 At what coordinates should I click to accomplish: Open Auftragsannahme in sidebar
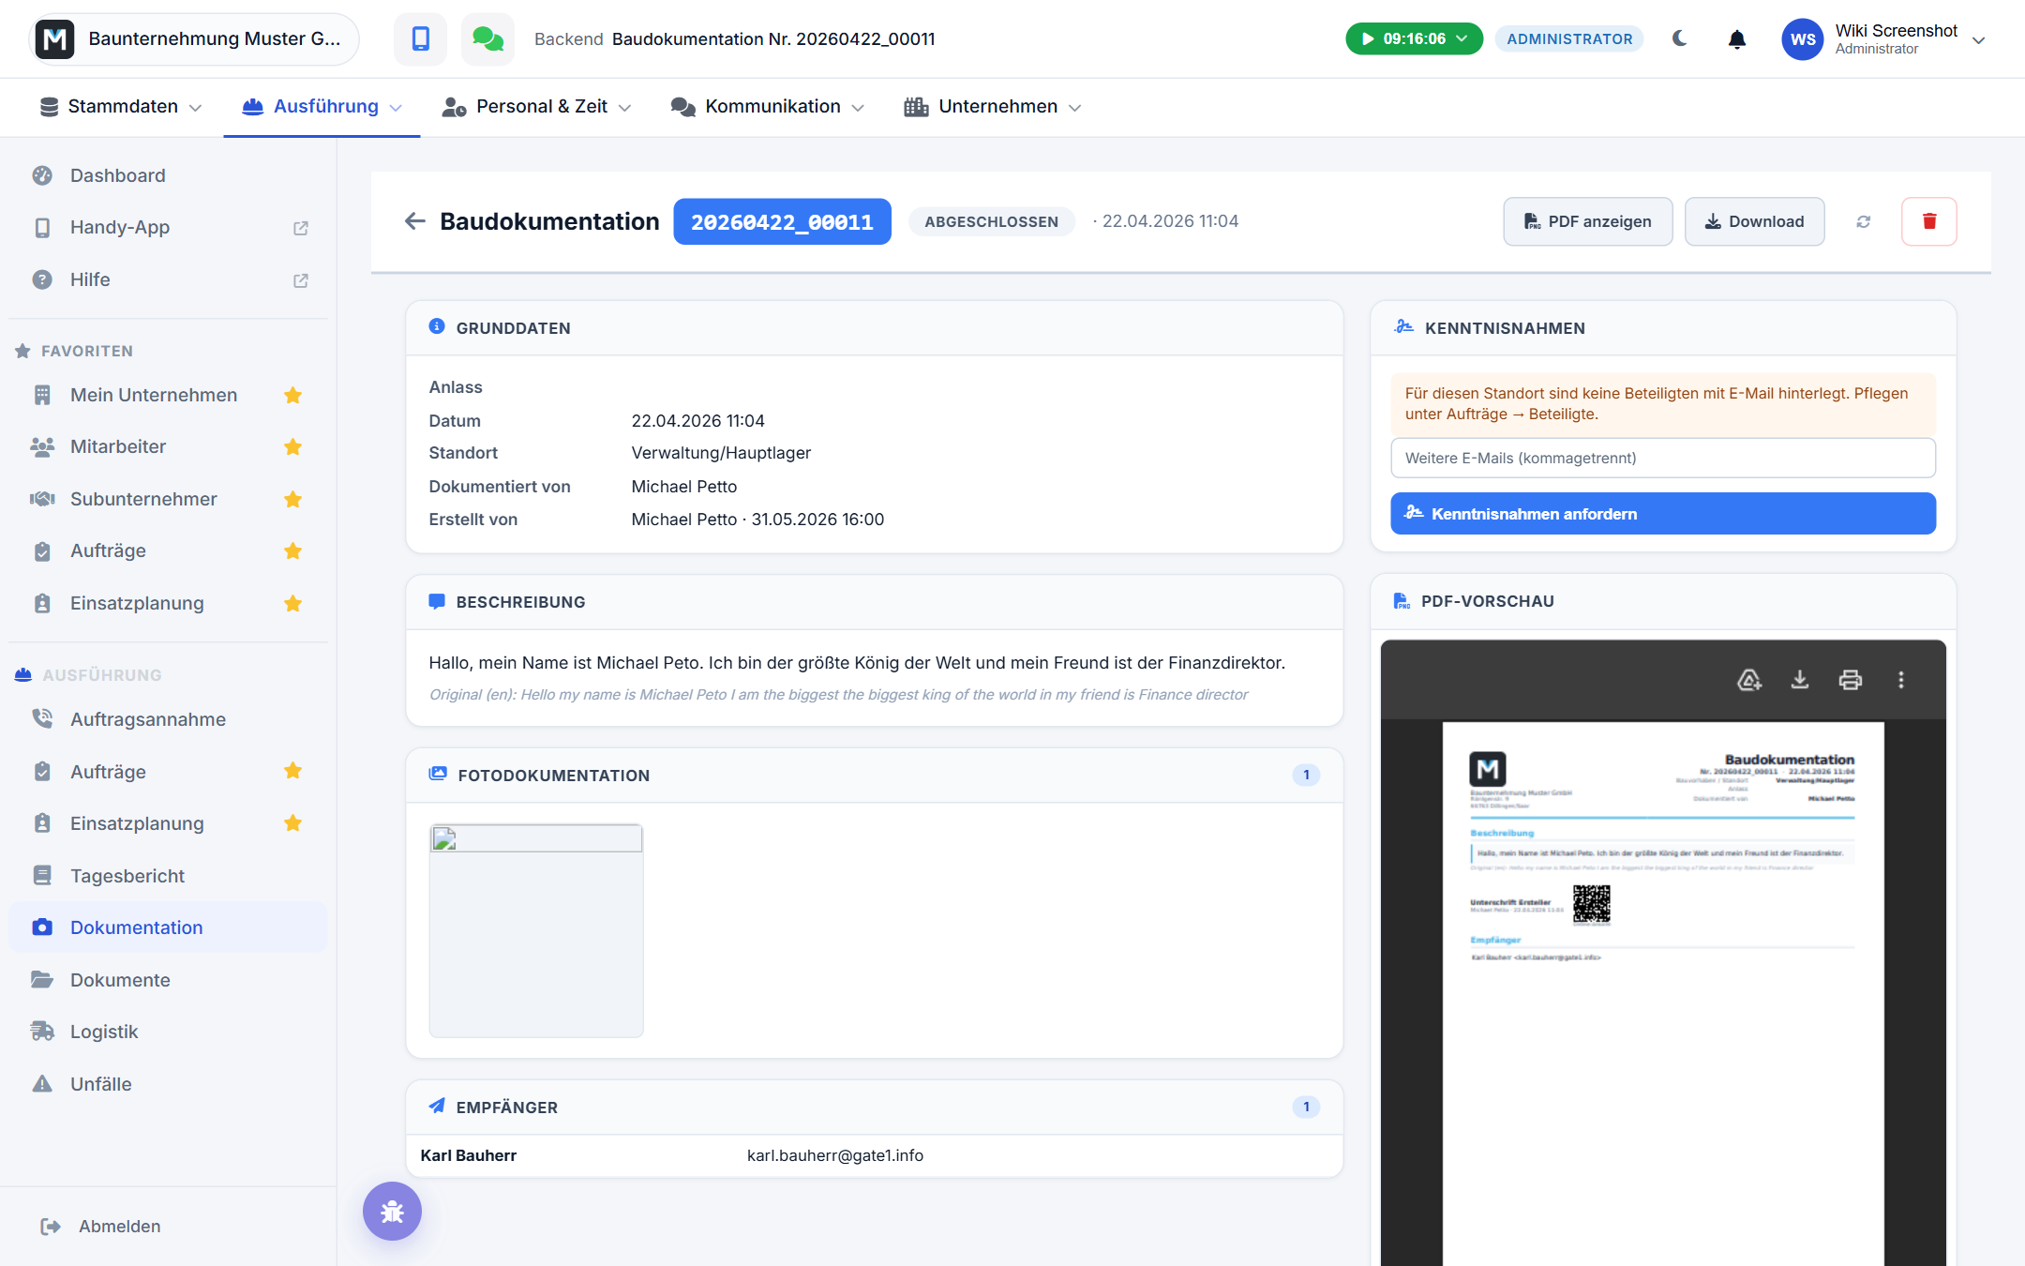pos(168,719)
